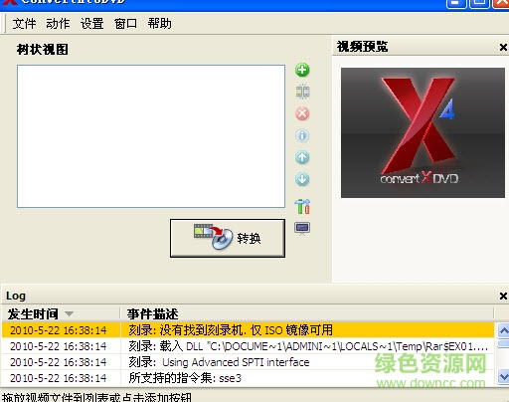This screenshot has height=402, width=509.
Task: Click the preview screen monitor icon
Action: click(x=302, y=228)
